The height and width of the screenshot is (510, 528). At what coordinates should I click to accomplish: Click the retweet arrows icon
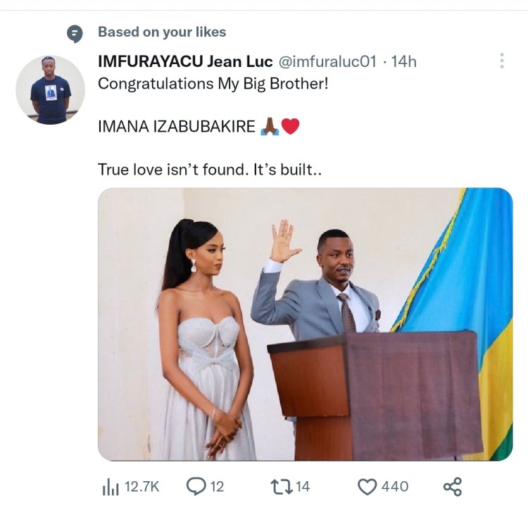279,486
